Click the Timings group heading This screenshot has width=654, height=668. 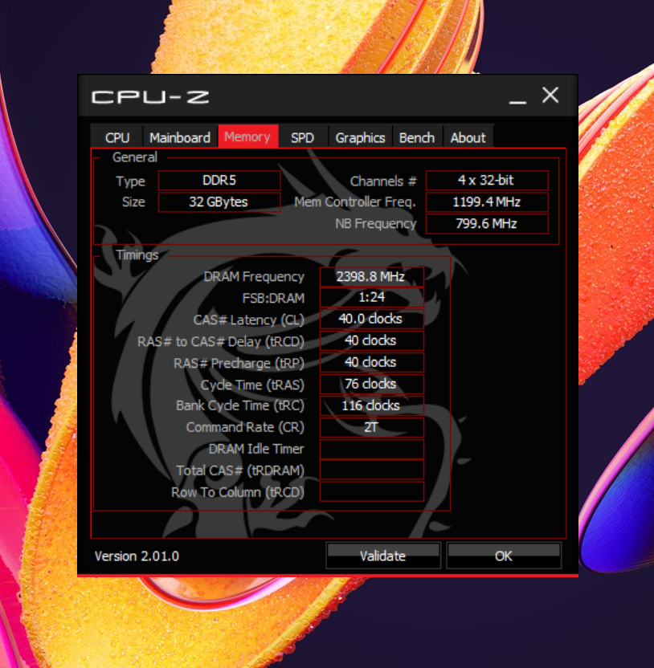pos(137,255)
